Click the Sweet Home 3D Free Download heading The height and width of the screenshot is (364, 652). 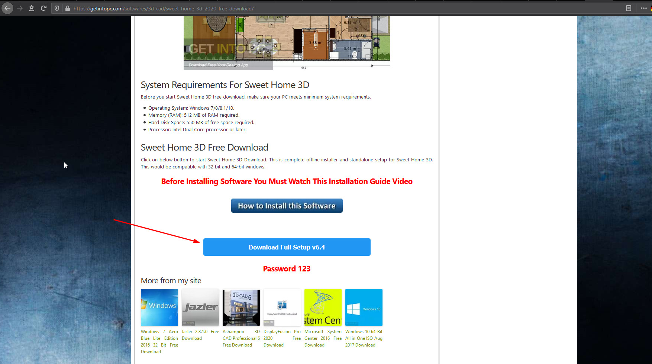pyautogui.click(x=204, y=148)
